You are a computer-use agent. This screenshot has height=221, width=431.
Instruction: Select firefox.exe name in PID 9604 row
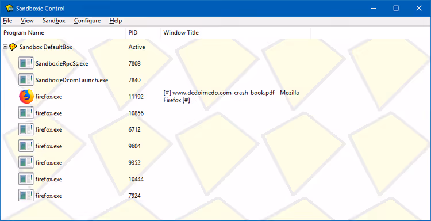[49, 146]
